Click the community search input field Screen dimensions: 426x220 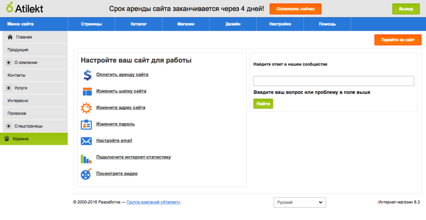click(x=334, y=81)
